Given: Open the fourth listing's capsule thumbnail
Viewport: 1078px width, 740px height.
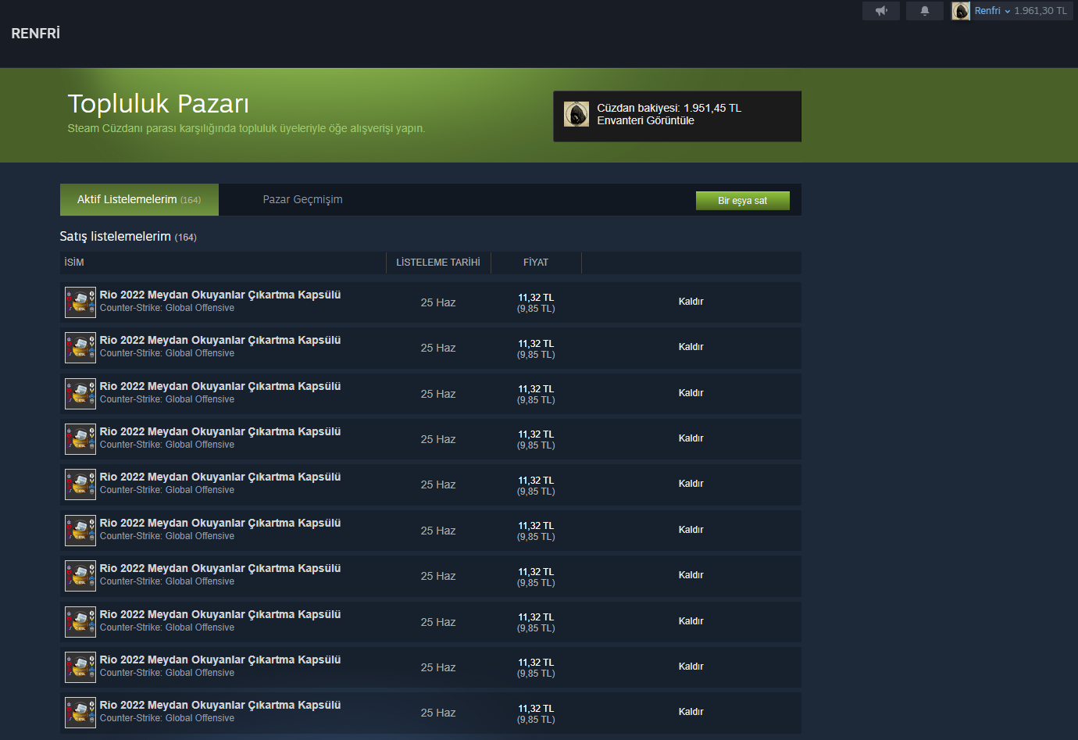Looking at the screenshot, I should pos(80,439).
